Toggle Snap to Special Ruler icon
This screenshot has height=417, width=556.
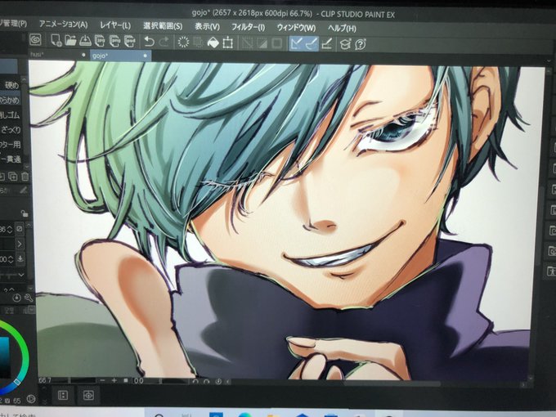click(311, 44)
